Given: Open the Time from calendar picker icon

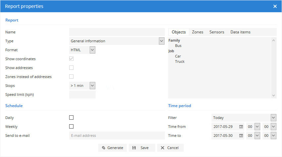Looking at the screenshot, I should (241, 127).
